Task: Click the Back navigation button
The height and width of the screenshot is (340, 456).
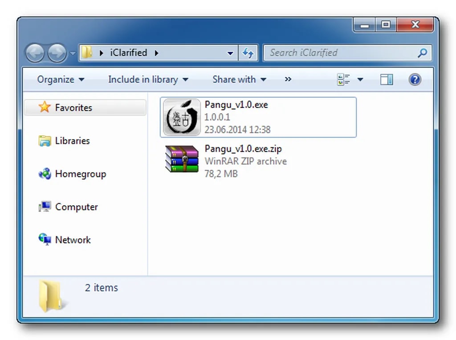Action: point(35,53)
